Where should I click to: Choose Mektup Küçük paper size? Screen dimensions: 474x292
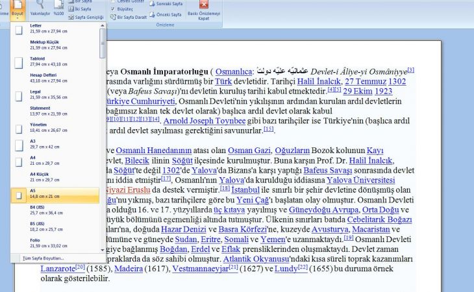(x=55, y=45)
